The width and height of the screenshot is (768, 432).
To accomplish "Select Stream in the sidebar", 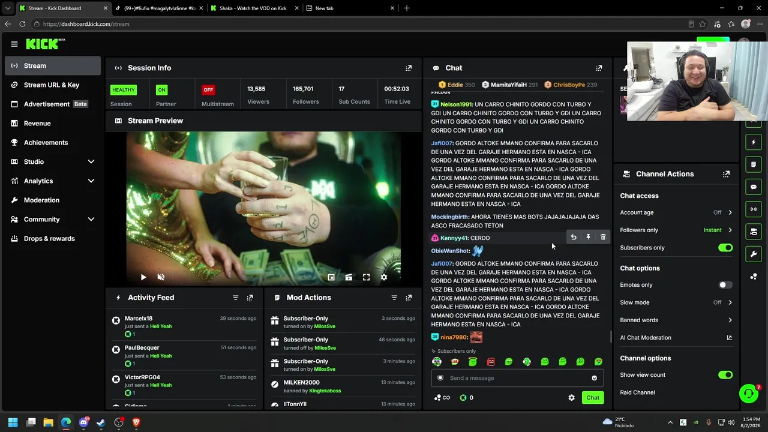I will (53, 65).
